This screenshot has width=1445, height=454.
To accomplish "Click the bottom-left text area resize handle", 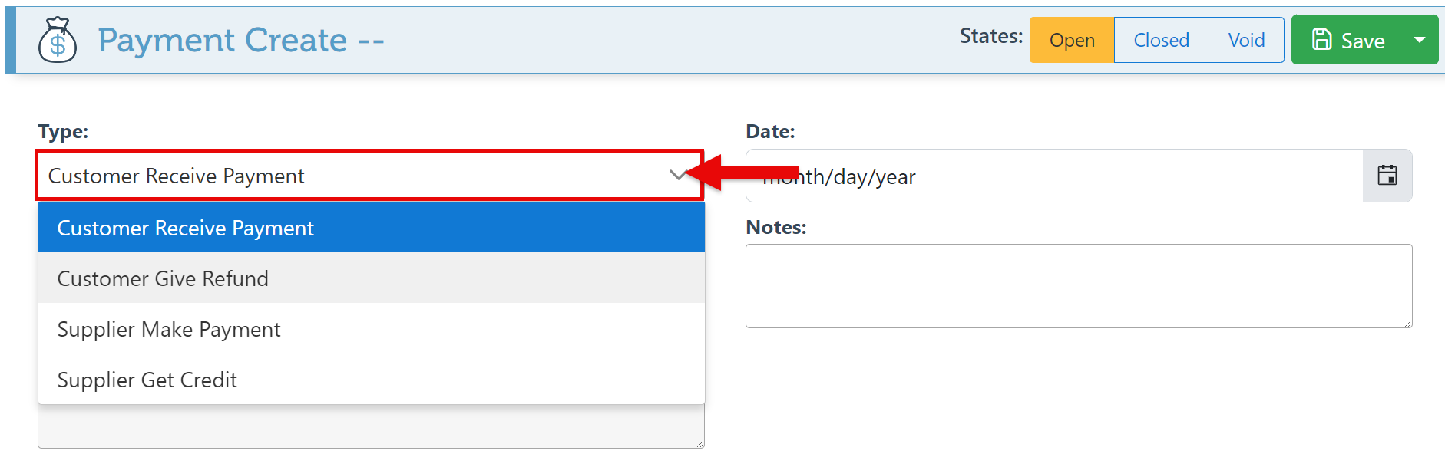I will [x=699, y=443].
